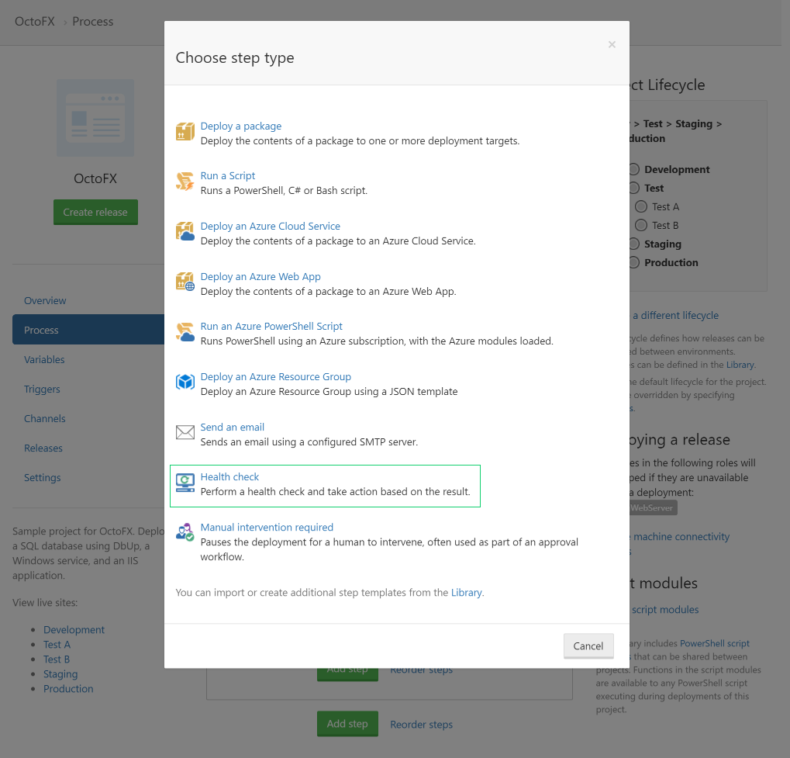Click the Health check monitor icon
The width and height of the screenshot is (790, 758).
tap(185, 482)
